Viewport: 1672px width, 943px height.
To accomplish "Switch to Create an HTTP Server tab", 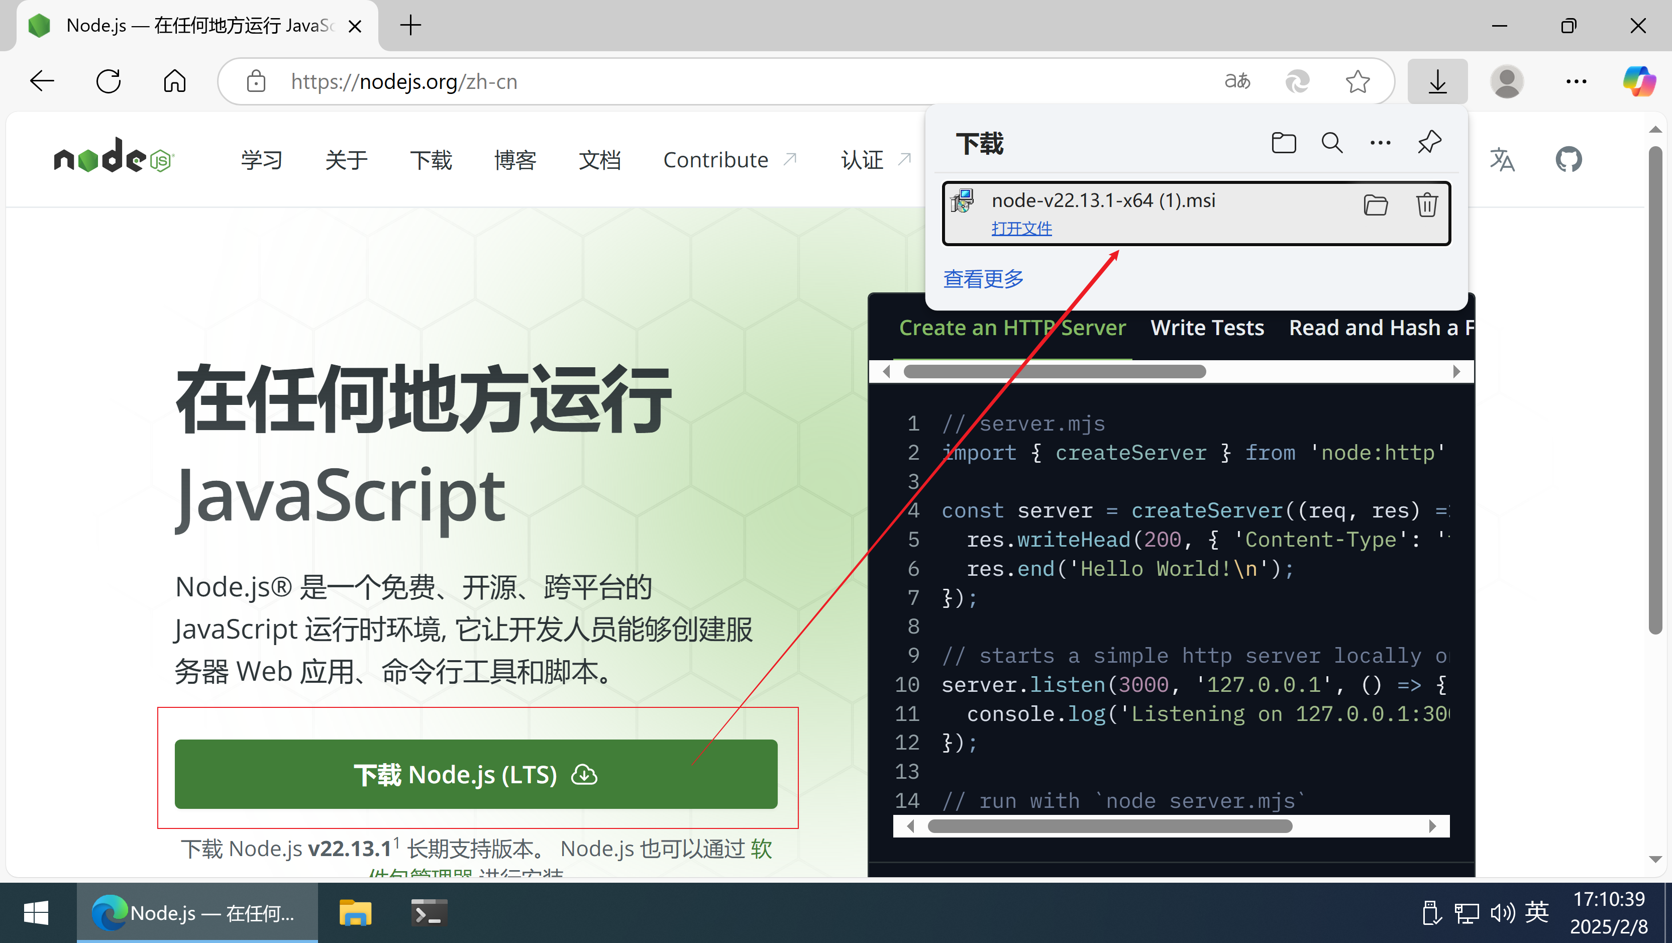I will point(1012,326).
